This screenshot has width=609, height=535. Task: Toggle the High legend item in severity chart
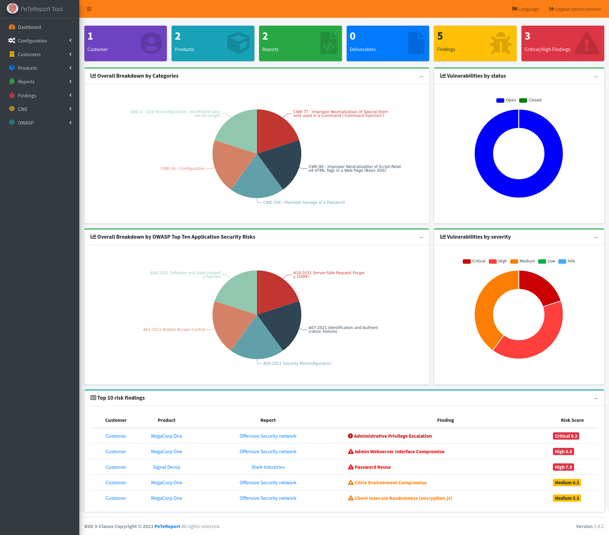[498, 261]
